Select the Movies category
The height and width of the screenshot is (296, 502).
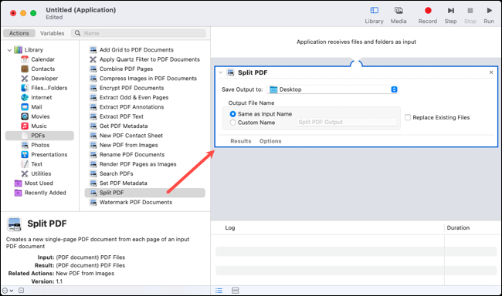40,116
